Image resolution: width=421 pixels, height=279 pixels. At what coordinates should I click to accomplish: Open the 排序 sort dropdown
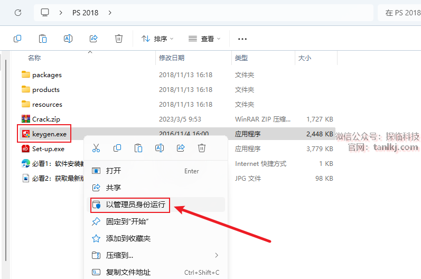157,39
